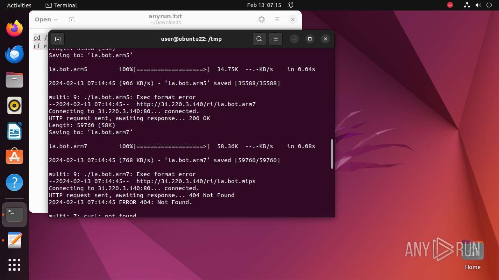Show Applications grid in dock
499x280 pixels.
pos(14,265)
